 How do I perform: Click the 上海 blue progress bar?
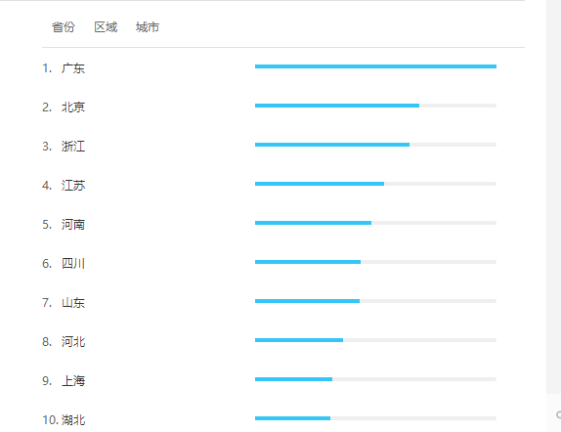pyautogui.click(x=294, y=379)
